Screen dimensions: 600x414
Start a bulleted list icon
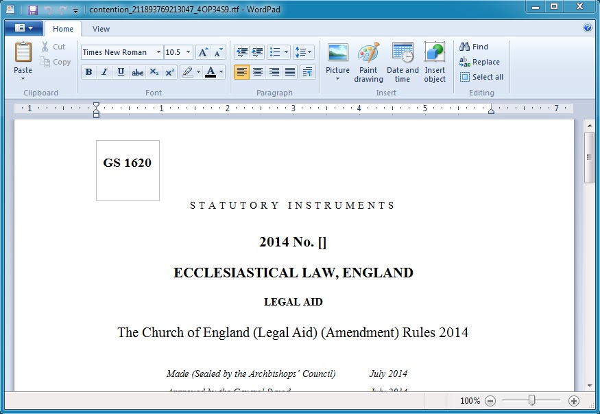click(x=275, y=52)
